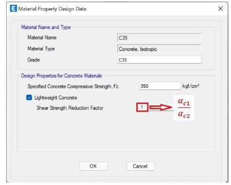Viewport: 231px width, 185px height.
Task: Click the 'Grade' label
Action: click(x=33, y=60)
